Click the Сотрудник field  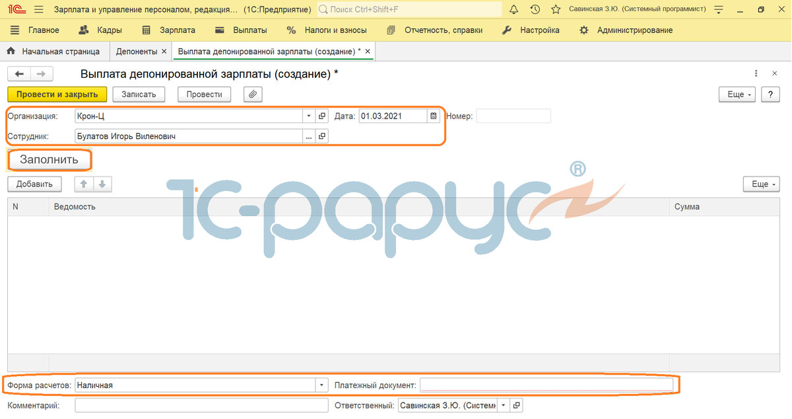pos(189,136)
